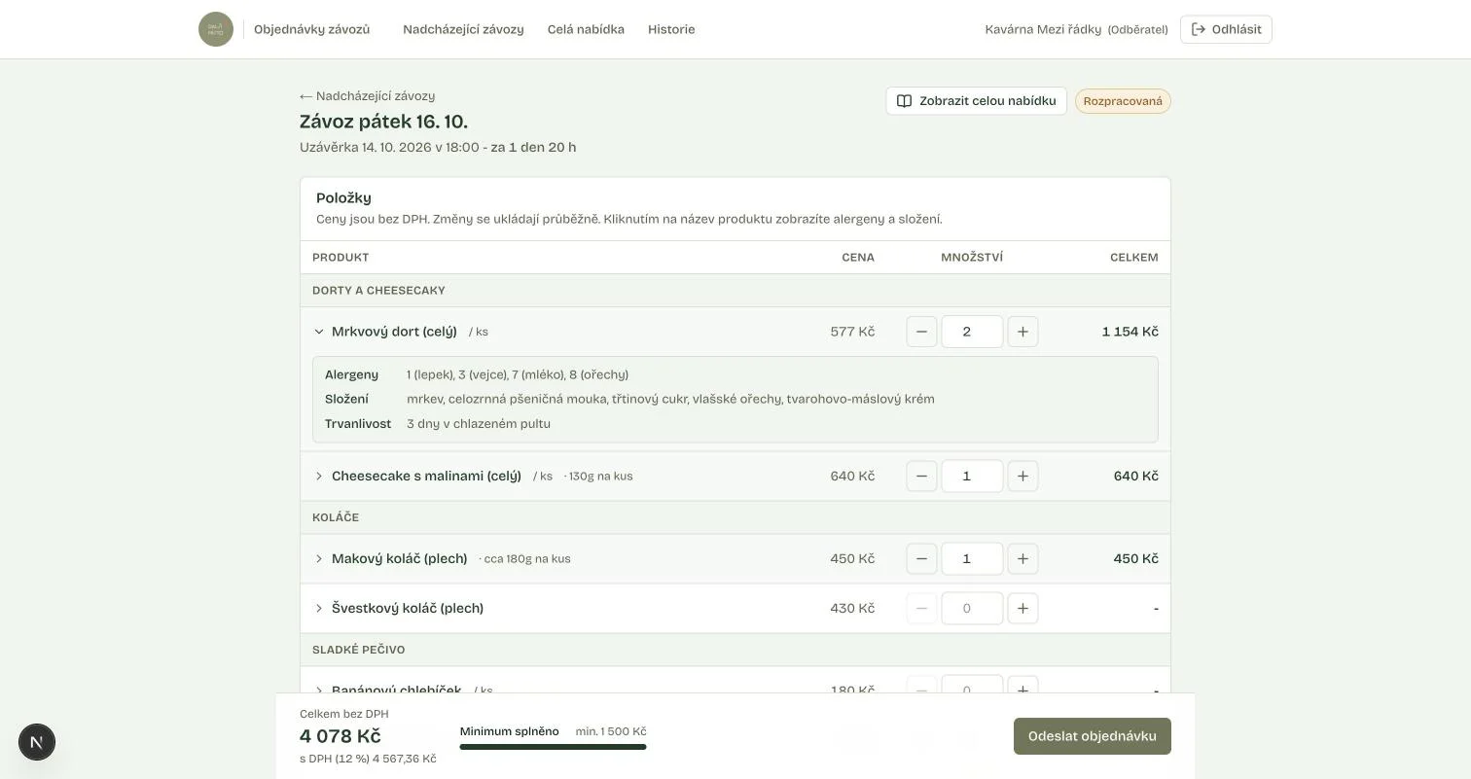This screenshot has width=1471, height=779.
Task: Click the Mrkvový dort quantity field
Action: (x=972, y=332)
